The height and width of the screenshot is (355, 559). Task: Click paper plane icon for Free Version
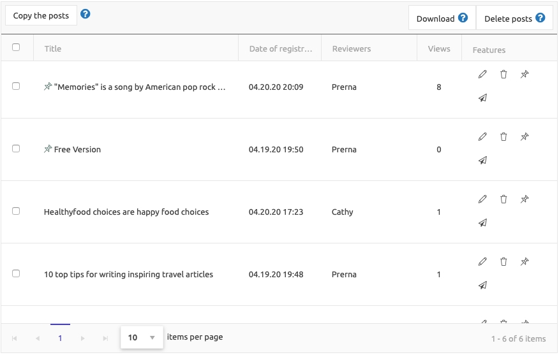[x=482, y=160]
